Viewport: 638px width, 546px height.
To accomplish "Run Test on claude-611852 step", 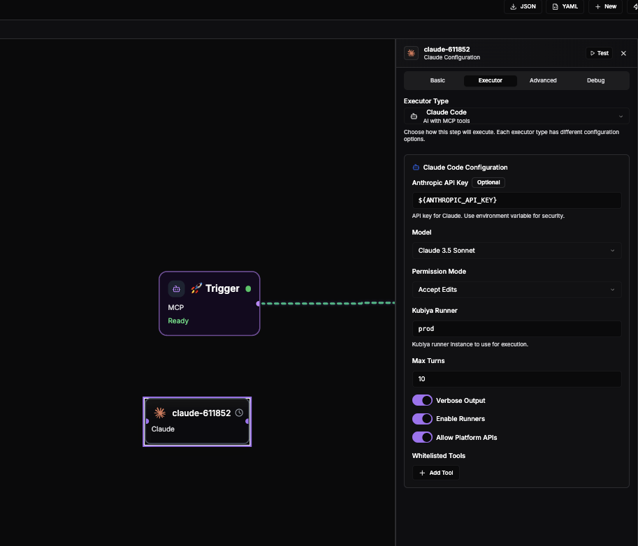I will [x=599, y=53].
